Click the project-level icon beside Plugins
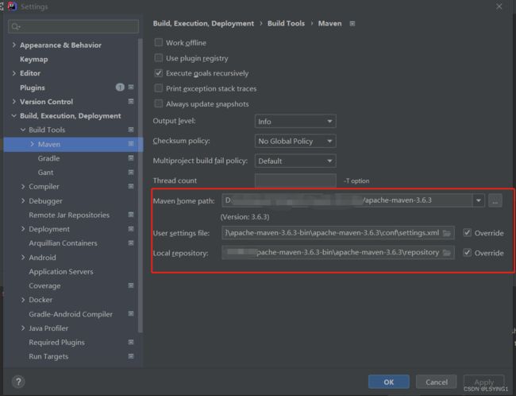Screen dimensions: 516x396 (131, 87)
